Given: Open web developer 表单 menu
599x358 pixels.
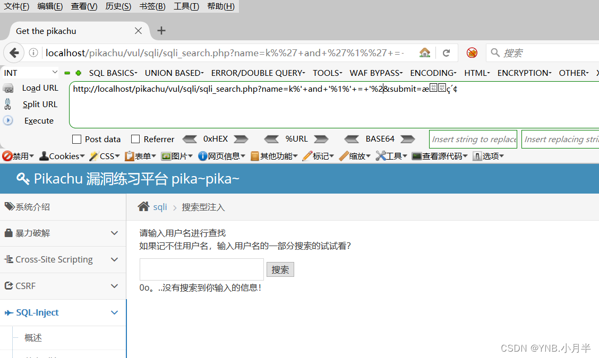Looking at the screenshot, I should coord(140,156).
